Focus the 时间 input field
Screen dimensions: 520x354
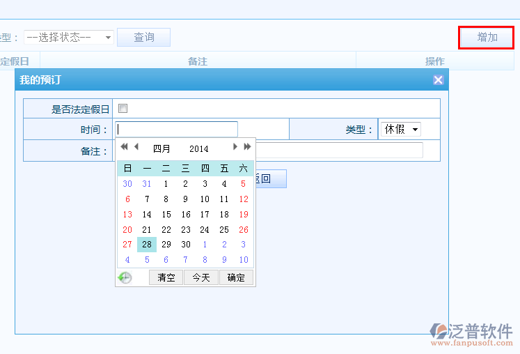tap(176, 129)
